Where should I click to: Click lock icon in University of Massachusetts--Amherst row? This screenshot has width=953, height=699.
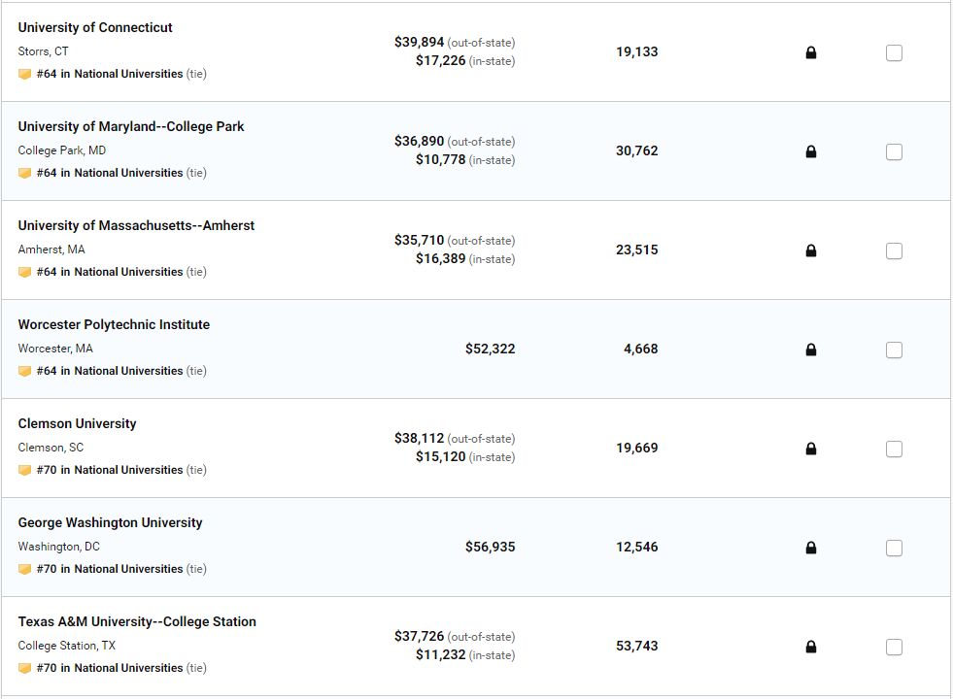(811, 250)
